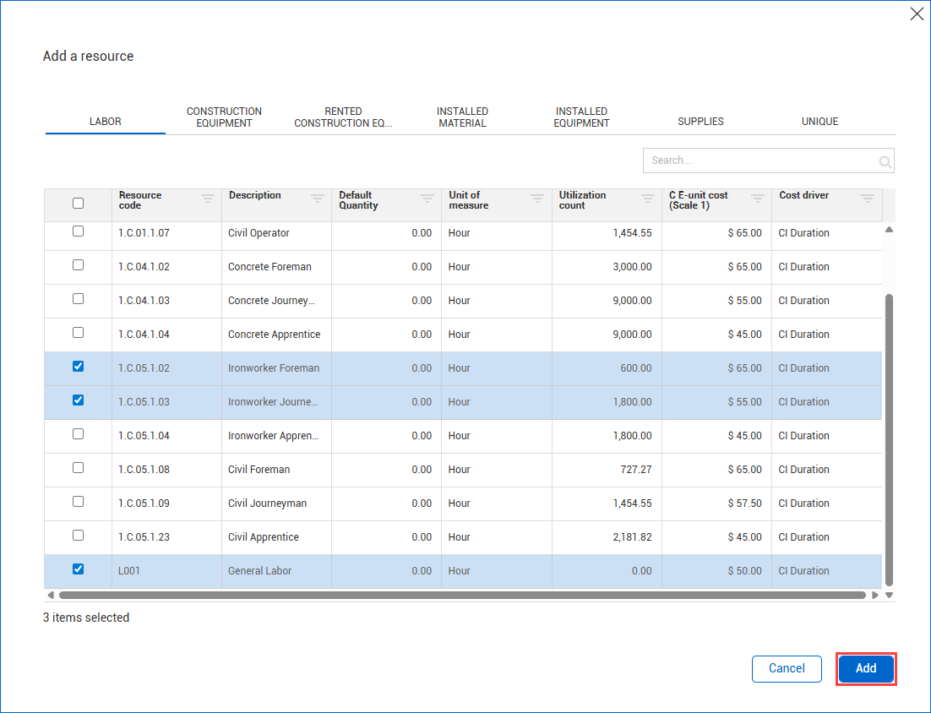Open filter icon for Utilization count column
931x713 pixels.
click(x=647, y=199)
